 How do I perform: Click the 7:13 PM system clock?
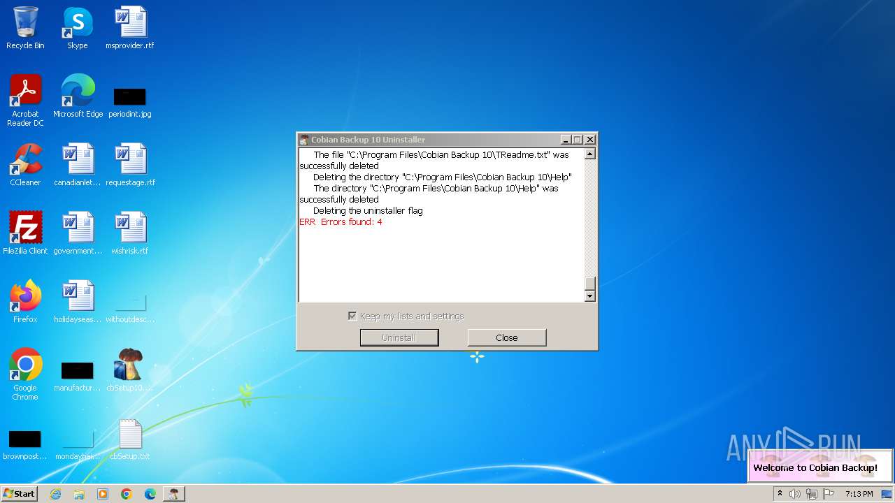pyautogui.click(x=859, y=494)
